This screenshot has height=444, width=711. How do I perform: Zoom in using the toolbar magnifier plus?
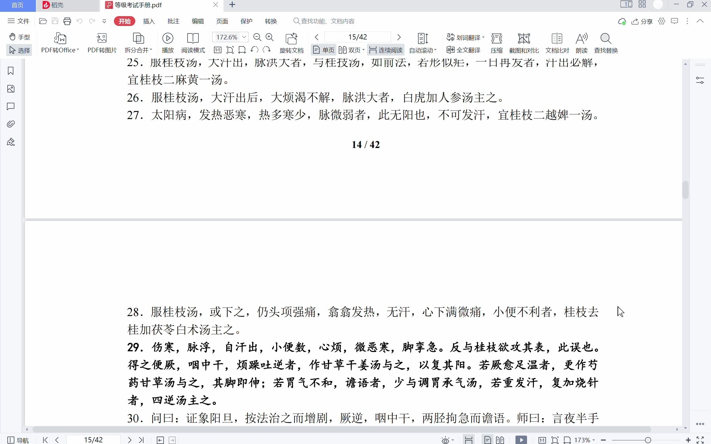pos(270,37)
